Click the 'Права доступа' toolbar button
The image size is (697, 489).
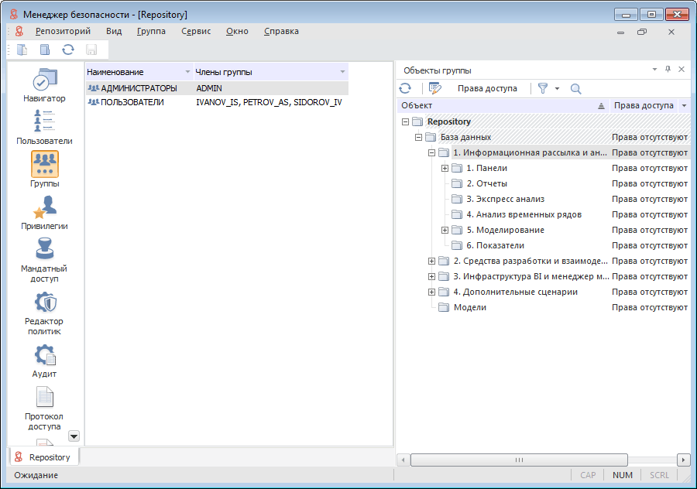point(487,88)
